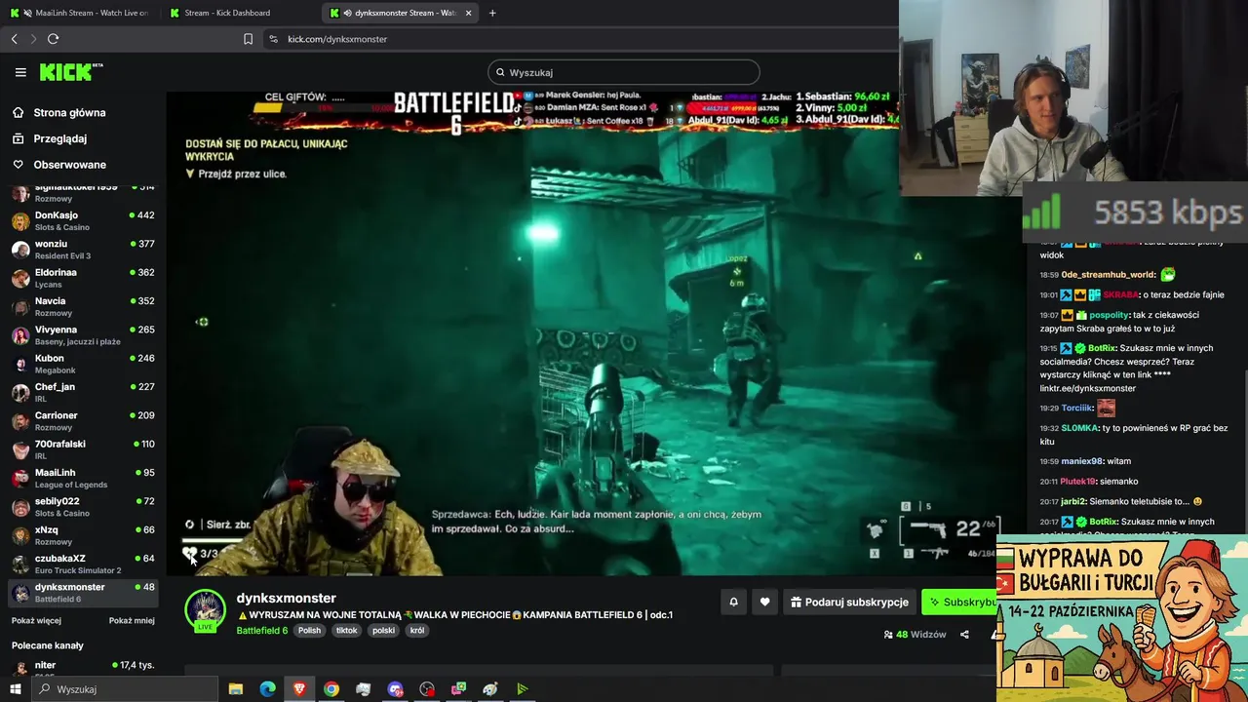Click dynksxmonster channel avatar
Screen dimensions: 1248x702
point(205,610)
